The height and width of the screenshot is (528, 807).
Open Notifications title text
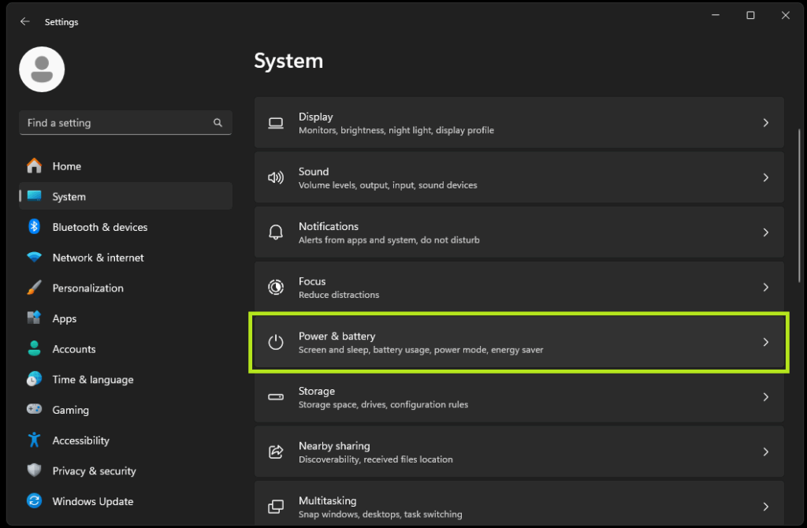(329, 226)
